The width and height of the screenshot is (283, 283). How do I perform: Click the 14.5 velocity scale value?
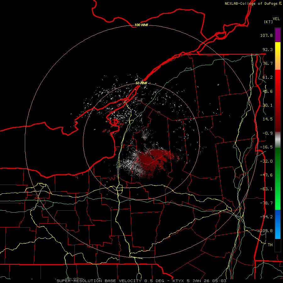coord(268,119)
